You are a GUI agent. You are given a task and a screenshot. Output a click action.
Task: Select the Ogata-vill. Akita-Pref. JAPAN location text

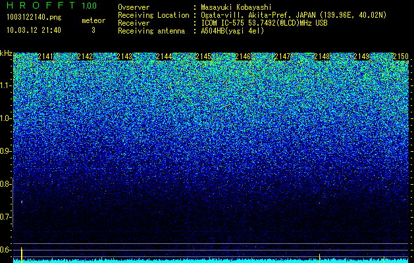pos(294,15)
